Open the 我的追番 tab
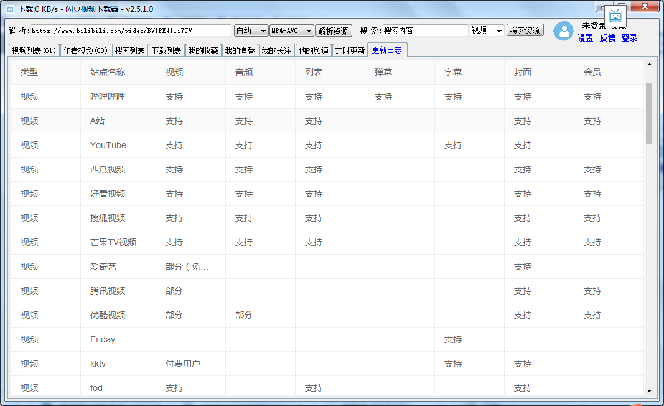The height and width of the screenshot is (406, 664). pos(240,50)
